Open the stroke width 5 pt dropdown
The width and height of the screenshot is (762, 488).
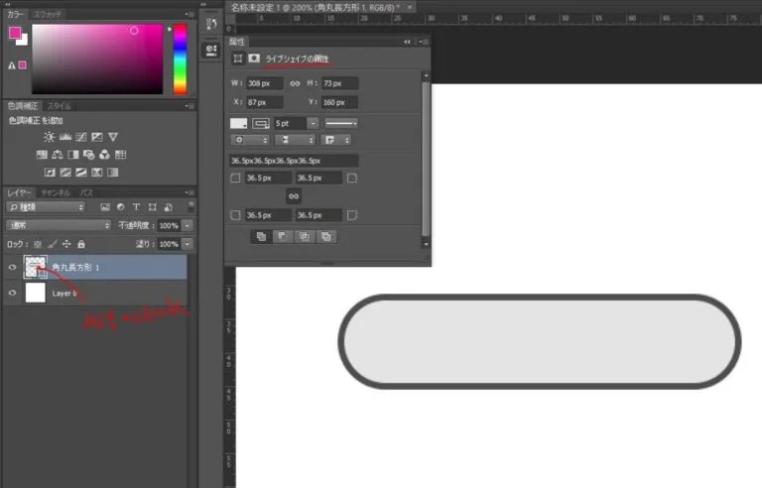[x=313, y=123]
